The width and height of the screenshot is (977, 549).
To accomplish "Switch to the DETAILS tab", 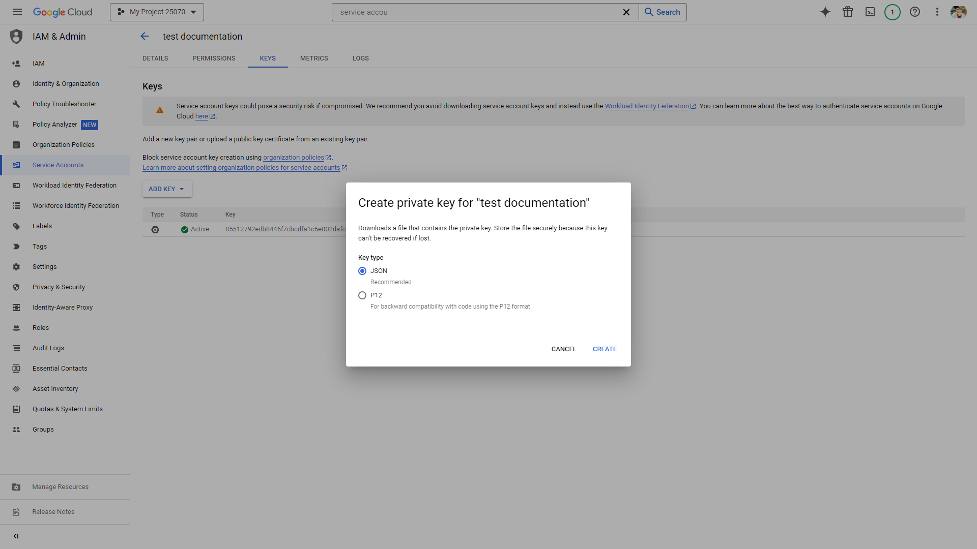I will pyautogui.click(x=155, y=58).
